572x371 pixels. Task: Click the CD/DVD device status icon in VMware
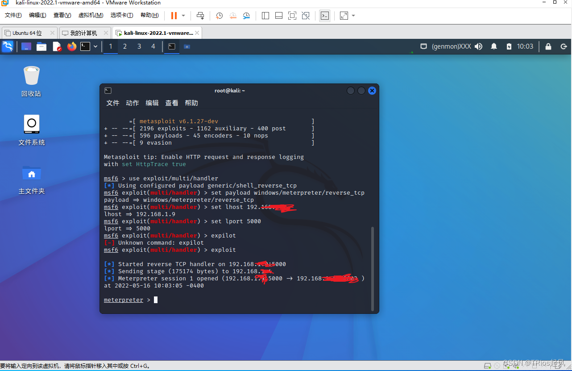(x=497, y=366)
